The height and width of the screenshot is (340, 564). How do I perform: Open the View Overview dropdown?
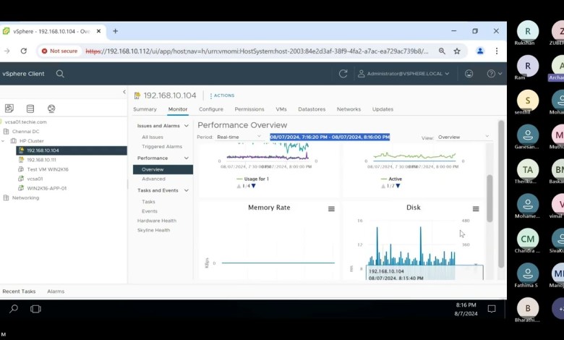pyautogui.click(x=463, y=137)
